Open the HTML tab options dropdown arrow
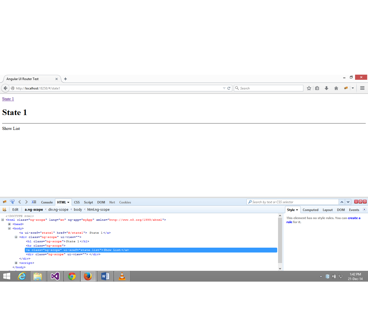 68,202
